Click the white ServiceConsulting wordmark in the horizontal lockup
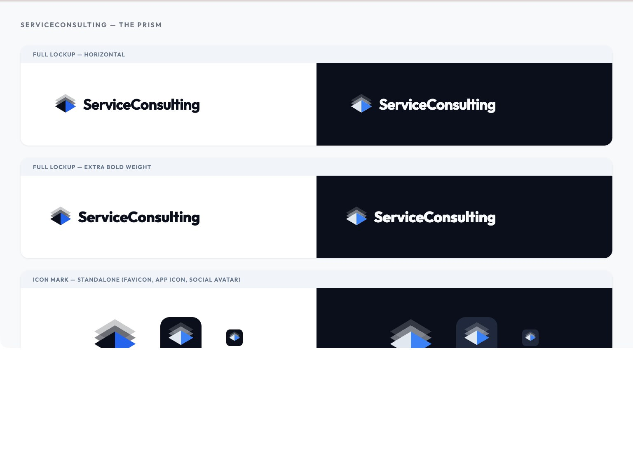 [x=437, y=105]
